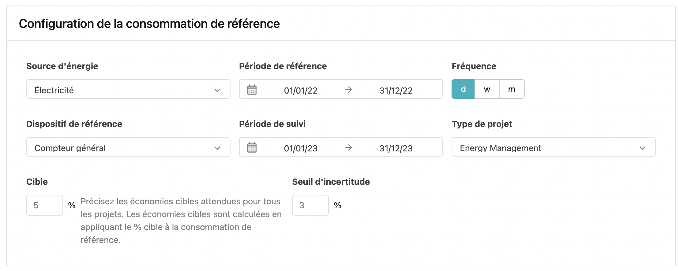Click the 'Précisez les économies cibles' help text

[181, 221]
